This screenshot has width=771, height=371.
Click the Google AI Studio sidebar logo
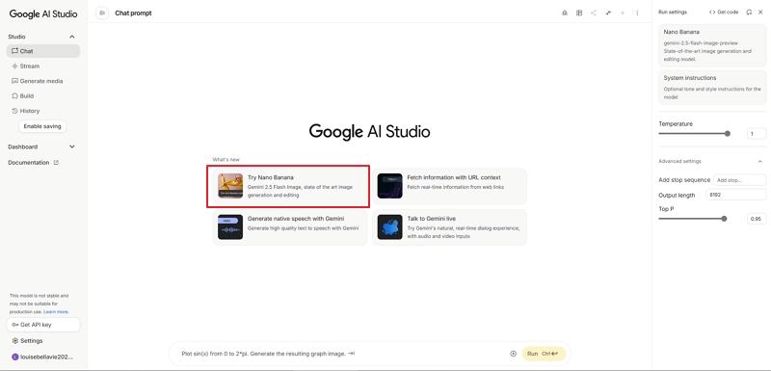click(x=43, y=13)
